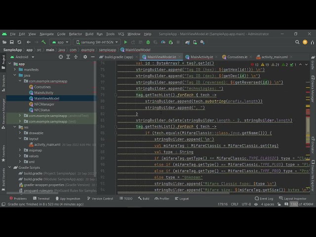Screen dimensions: 316x237
Task: Jump to next highlighted error arrow
Action: pos(306,65)
